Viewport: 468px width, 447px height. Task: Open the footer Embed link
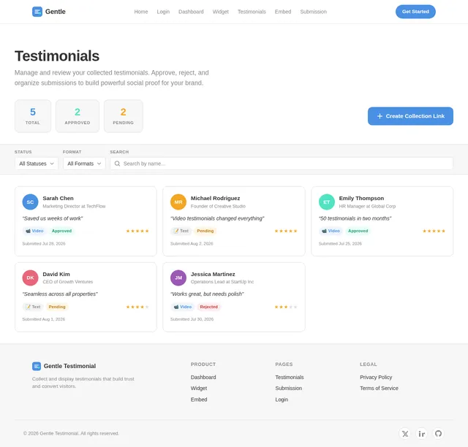(199, 400)
